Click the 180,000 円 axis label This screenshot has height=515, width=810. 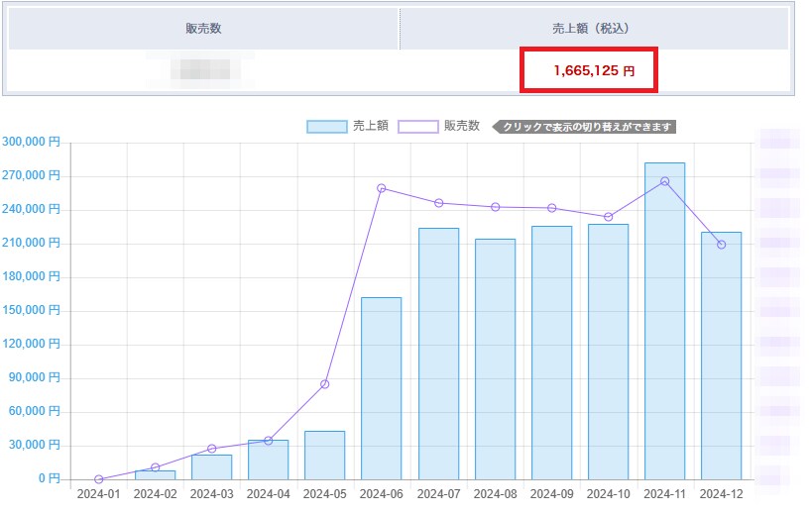pyautogui.click(x=32, y=276)
